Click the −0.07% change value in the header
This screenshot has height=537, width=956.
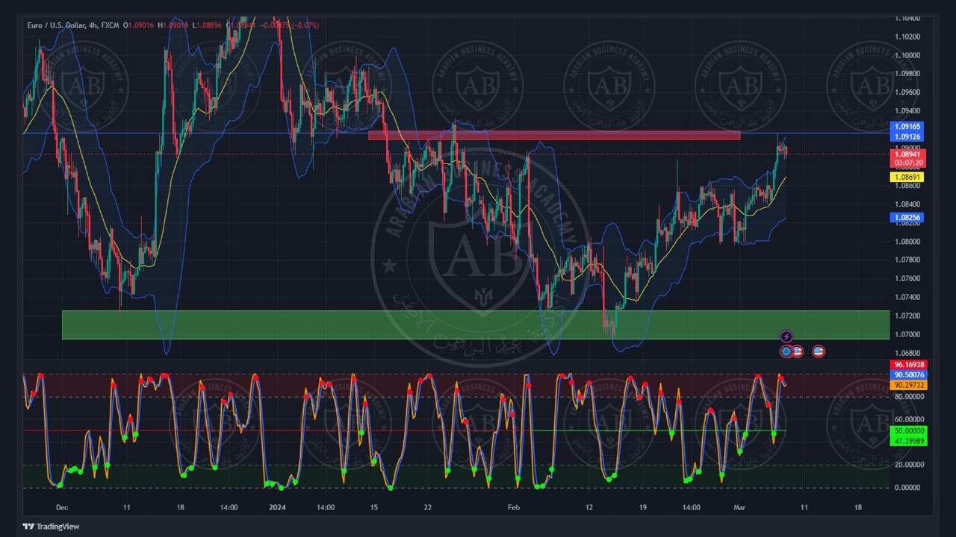(306, 25)
